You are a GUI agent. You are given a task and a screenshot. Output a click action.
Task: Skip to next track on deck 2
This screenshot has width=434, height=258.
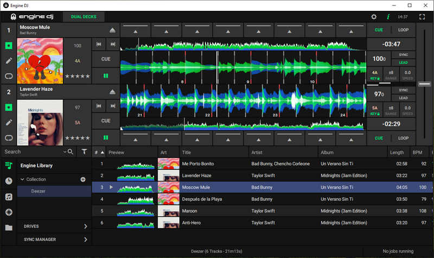tap(113, 106)
